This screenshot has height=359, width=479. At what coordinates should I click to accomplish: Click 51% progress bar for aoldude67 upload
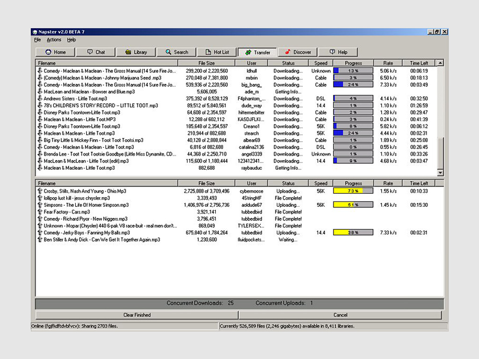pos(353,205)
